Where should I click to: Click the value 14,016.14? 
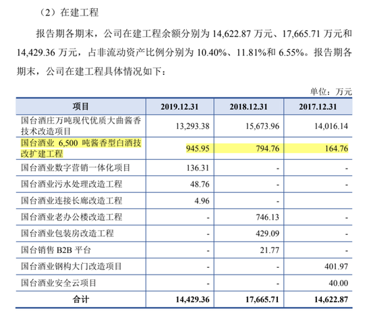coord(331,126)
